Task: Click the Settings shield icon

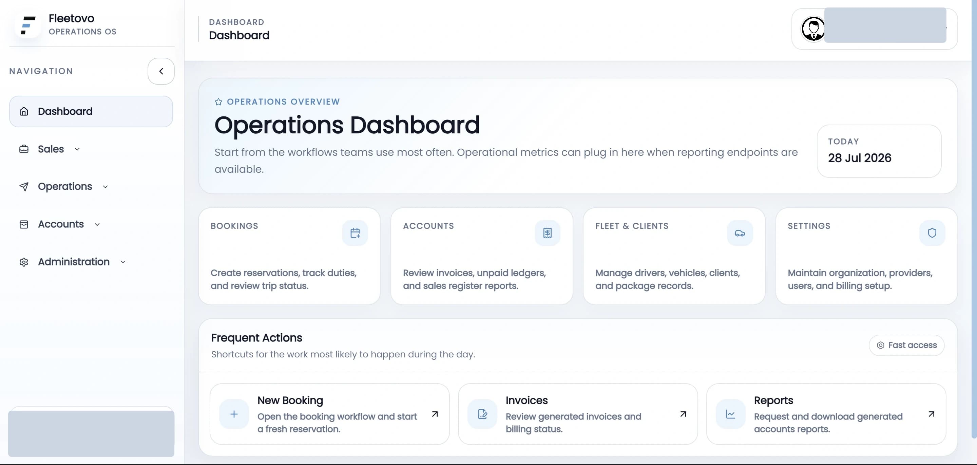Action: [x=932, y=233]
